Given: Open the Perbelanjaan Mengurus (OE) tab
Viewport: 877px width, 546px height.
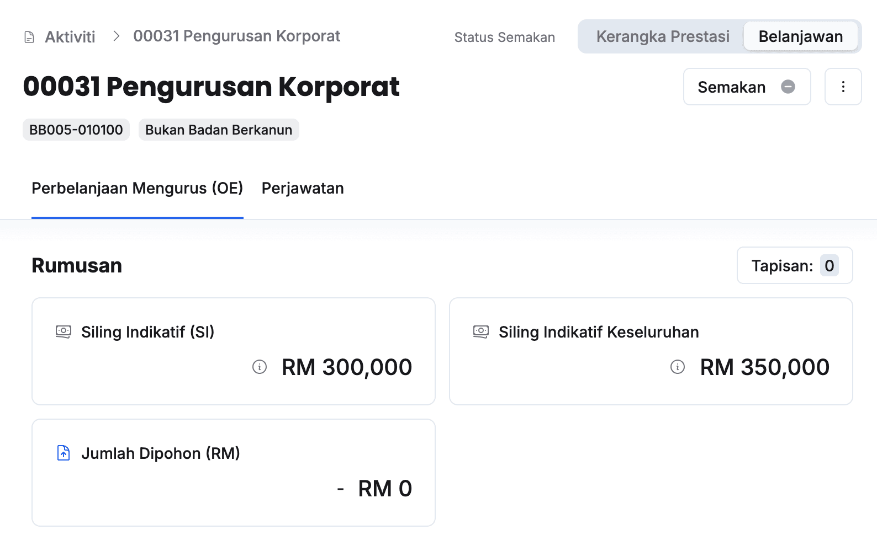Looking at the screenshot, I should click(138, 189).
